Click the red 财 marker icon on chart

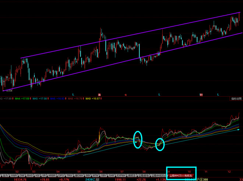pyautogui.click(x=201, y=95)
